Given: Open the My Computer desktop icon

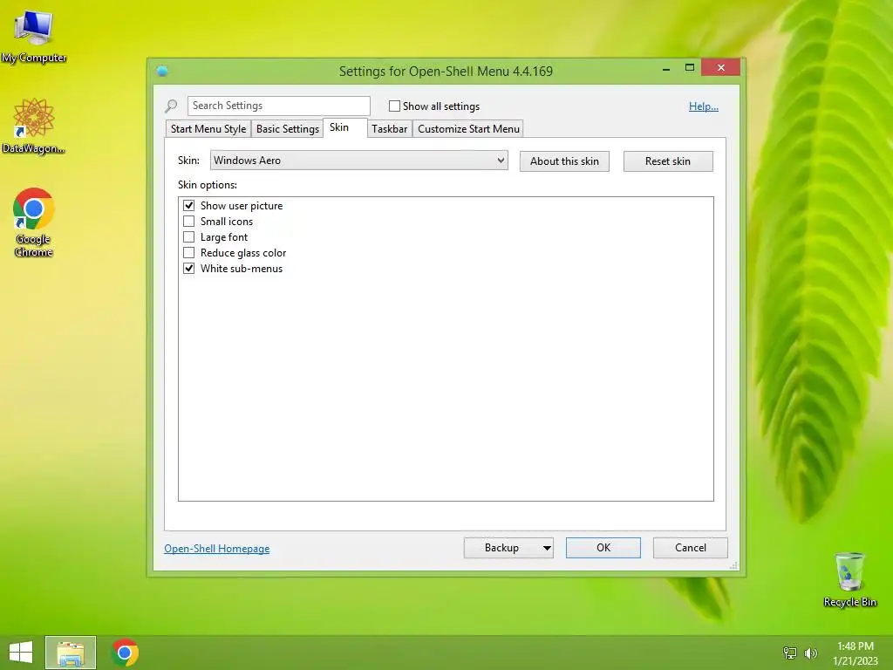Looking at the screenshot, I should [34, 37].
